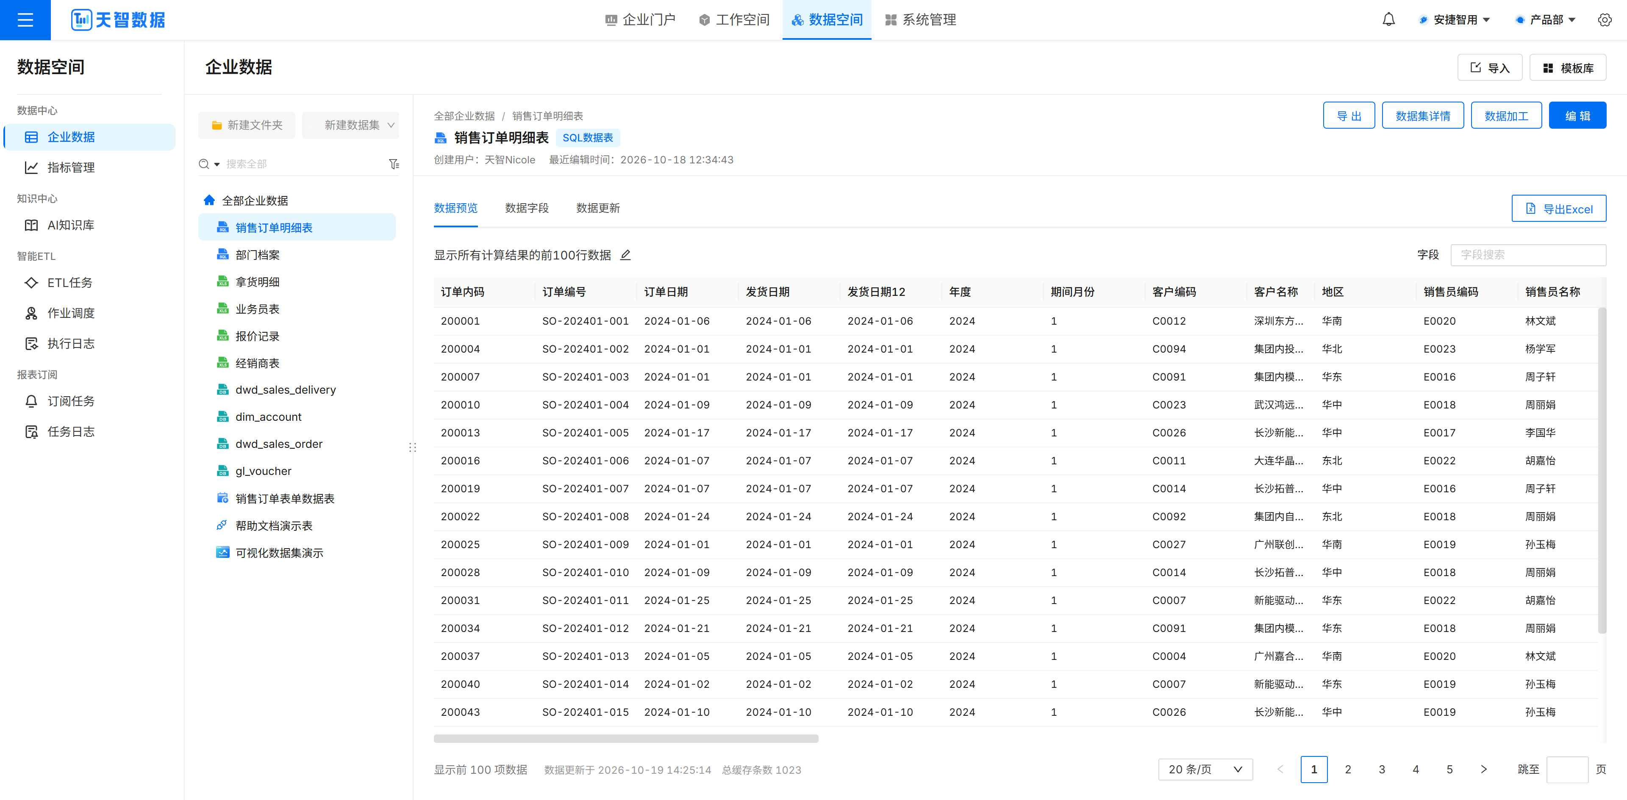
Task: Click the panel resize drag handle dots
Action: pyautogui.click(x=412, y=447)
